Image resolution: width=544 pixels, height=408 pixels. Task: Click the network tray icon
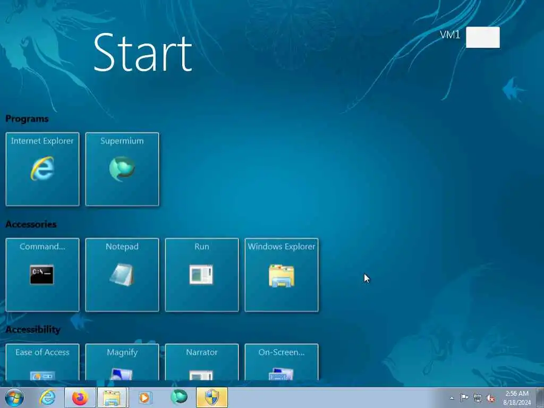point(478,398)
